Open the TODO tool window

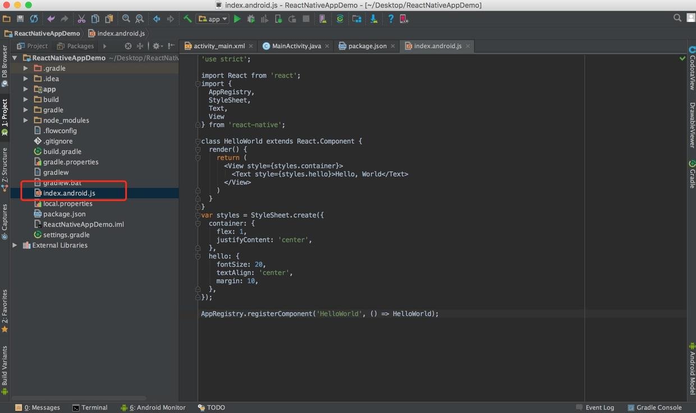point(212,407)
